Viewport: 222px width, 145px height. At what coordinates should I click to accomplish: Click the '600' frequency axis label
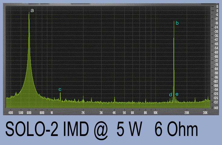29,113
